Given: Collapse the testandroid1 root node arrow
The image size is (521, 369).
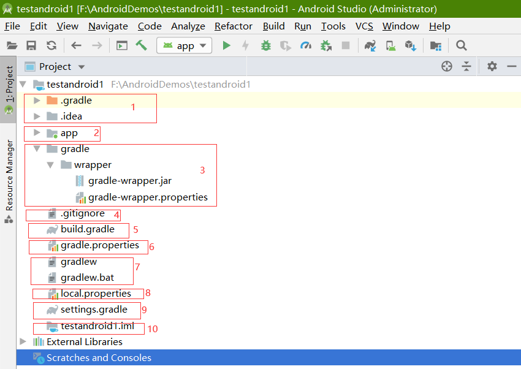Looking at the screenshot, I should coord(23,84).
